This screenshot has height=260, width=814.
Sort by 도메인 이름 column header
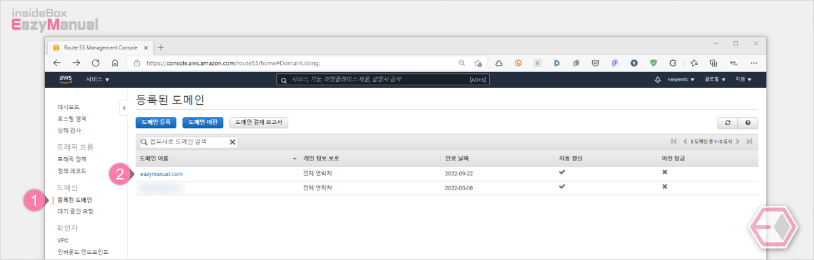(x=217, y=158)
